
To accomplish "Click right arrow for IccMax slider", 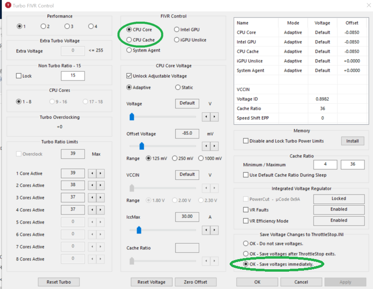I will point(214,230).
